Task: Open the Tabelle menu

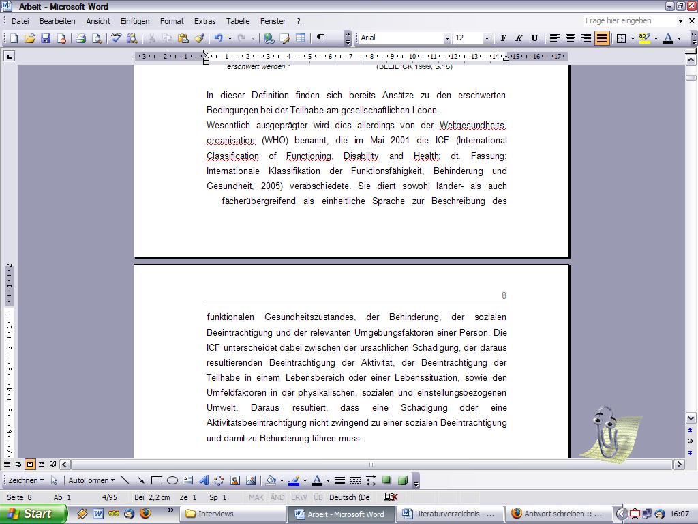Action: tap(238, 21)
